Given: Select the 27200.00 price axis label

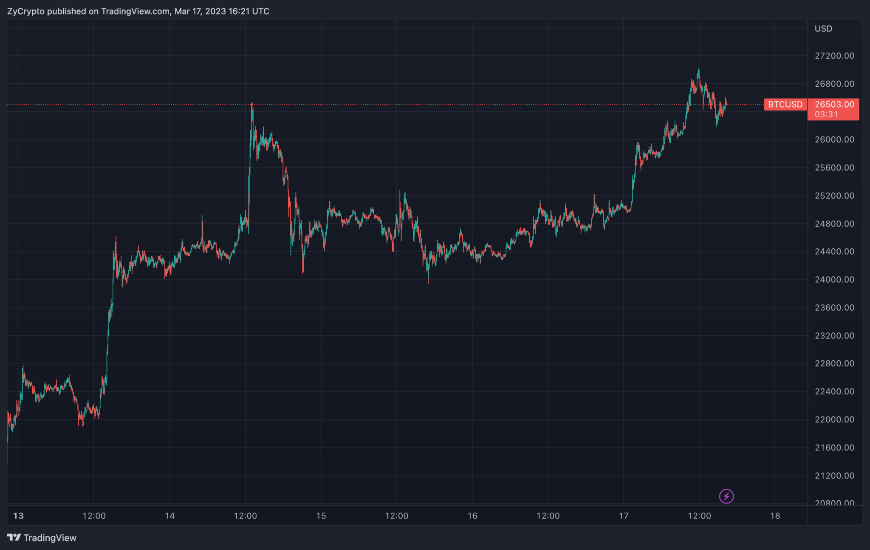Looking at the screenshot, I should (834, 56).
